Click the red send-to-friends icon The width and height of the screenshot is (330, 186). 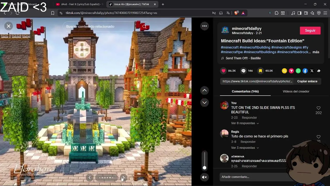[291, 71]
